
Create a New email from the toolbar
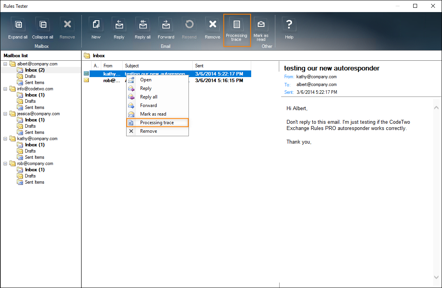tap(96, 25)
